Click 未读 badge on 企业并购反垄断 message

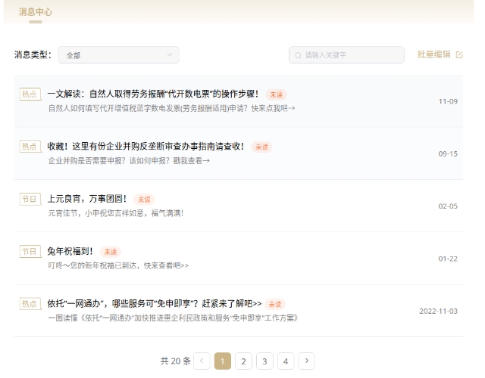261,147
